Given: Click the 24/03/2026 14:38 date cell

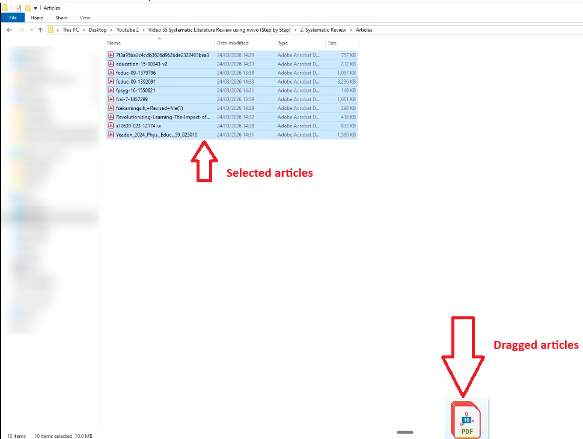Looking at the screenshot, I should click(x=236, y=126).
